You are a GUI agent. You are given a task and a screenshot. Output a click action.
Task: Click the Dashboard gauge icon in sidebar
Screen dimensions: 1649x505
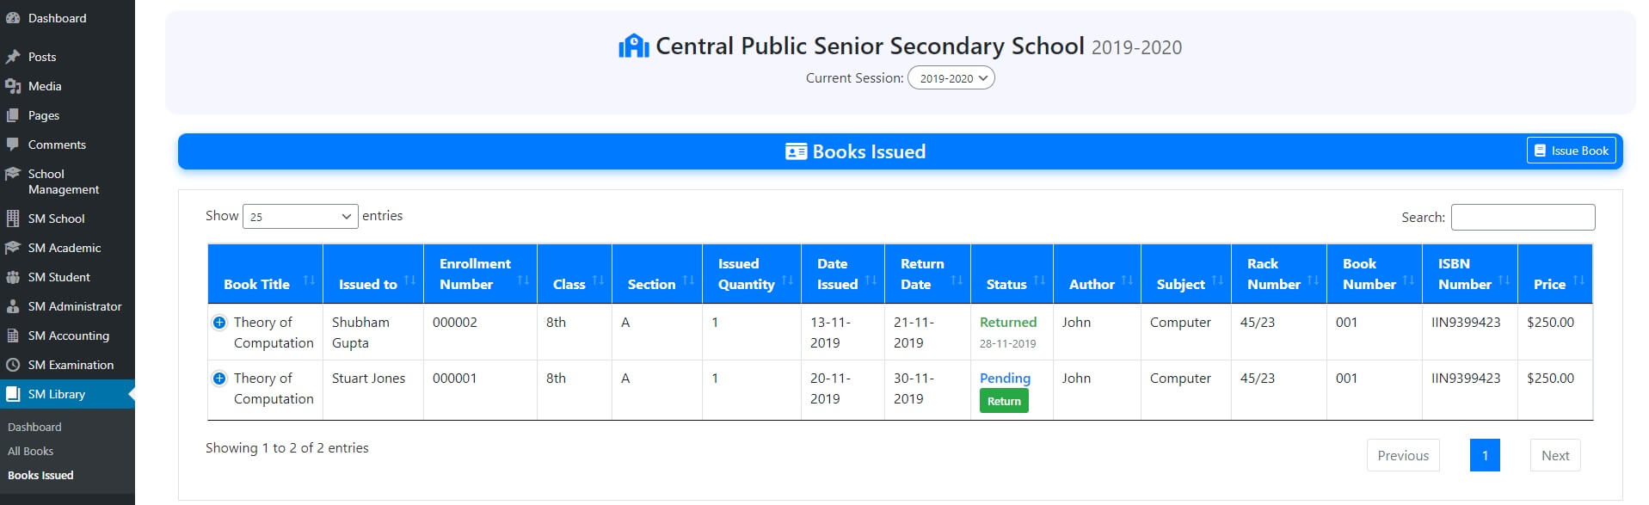[13, 18]
